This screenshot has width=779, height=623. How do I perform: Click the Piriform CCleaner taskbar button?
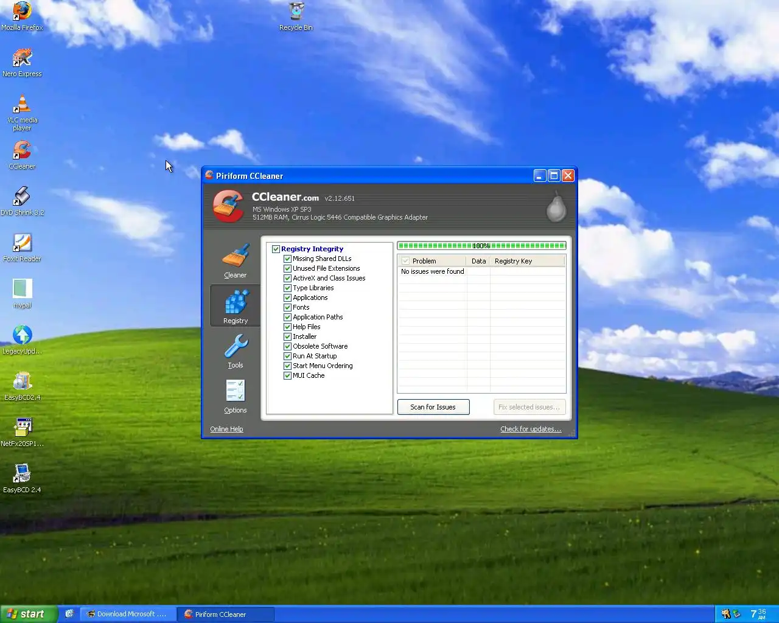[226, 614]
